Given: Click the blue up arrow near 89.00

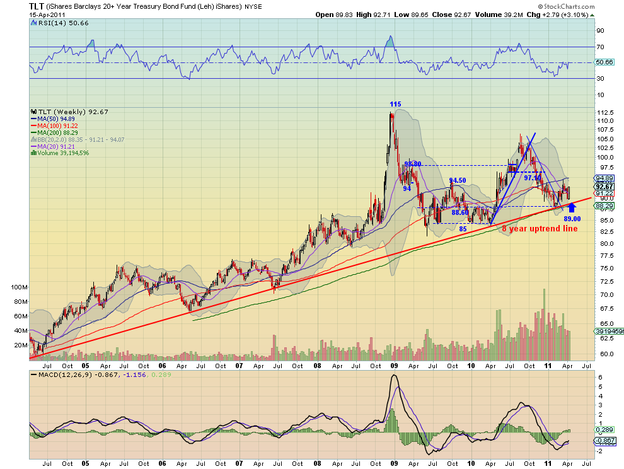Looking at the screenshot, I should click(572, 207).
